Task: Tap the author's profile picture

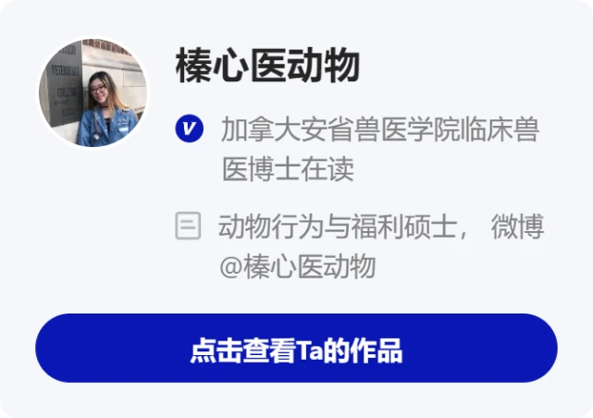Action: [x=93, y=92]
